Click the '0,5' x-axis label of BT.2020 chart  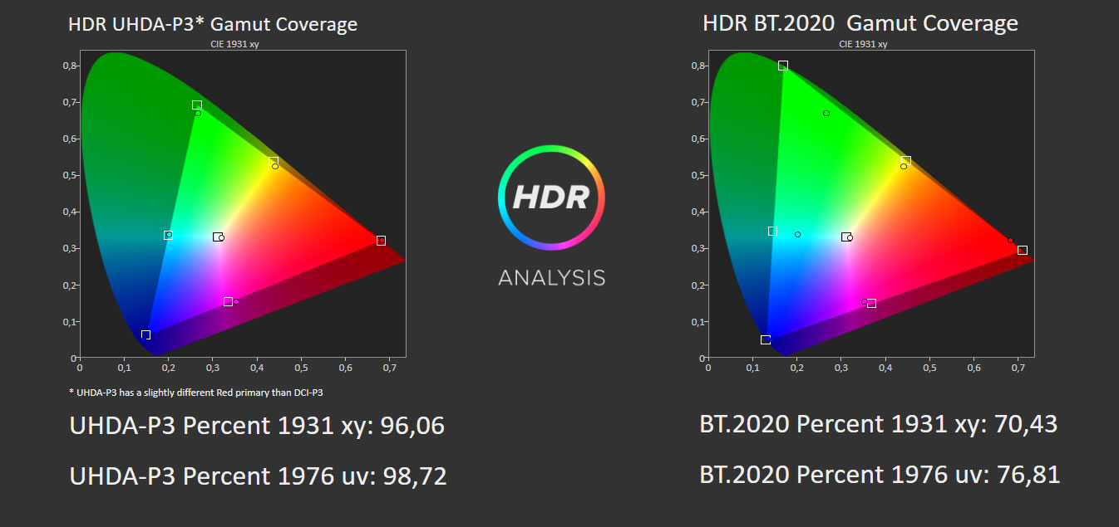coord(930,366)
